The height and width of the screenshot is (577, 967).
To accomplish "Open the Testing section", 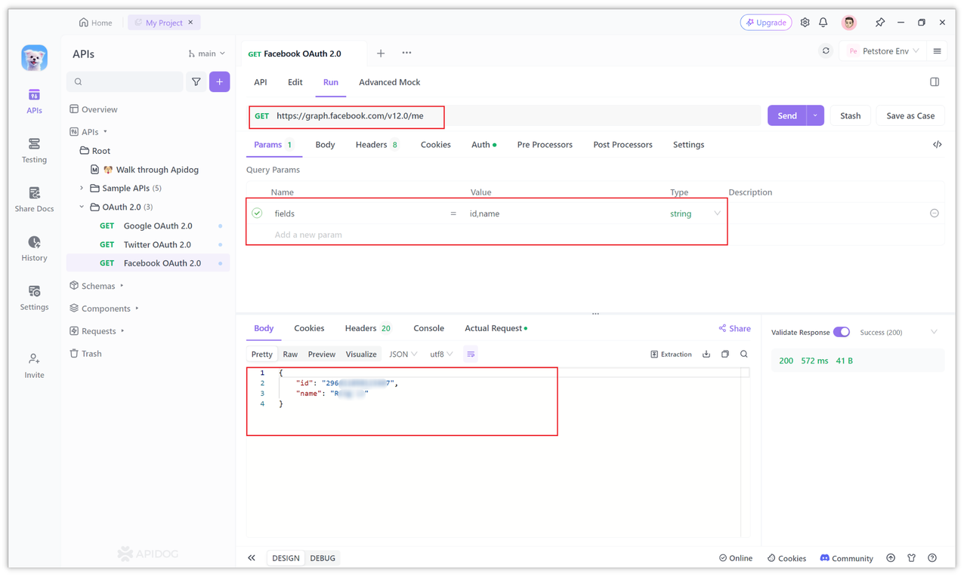I will (34, 150).
